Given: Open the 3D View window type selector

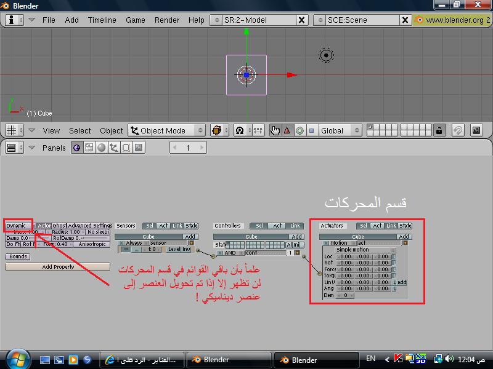Looking at the screenshot, I should [14, 130].
